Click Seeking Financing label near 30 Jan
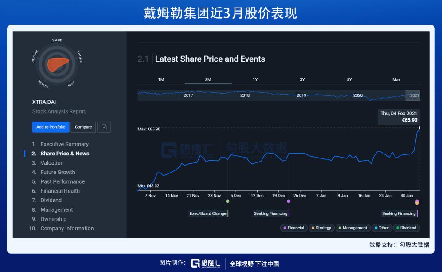442x272 pixels. 399,213
